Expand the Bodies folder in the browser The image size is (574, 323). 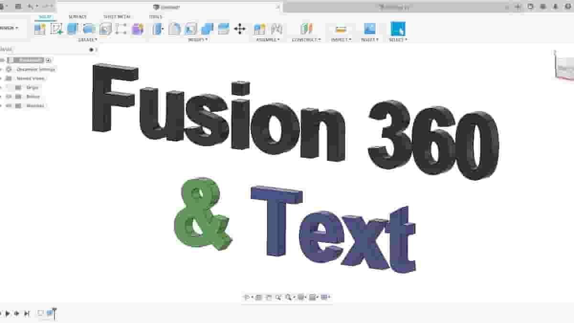tap(3, 96)
